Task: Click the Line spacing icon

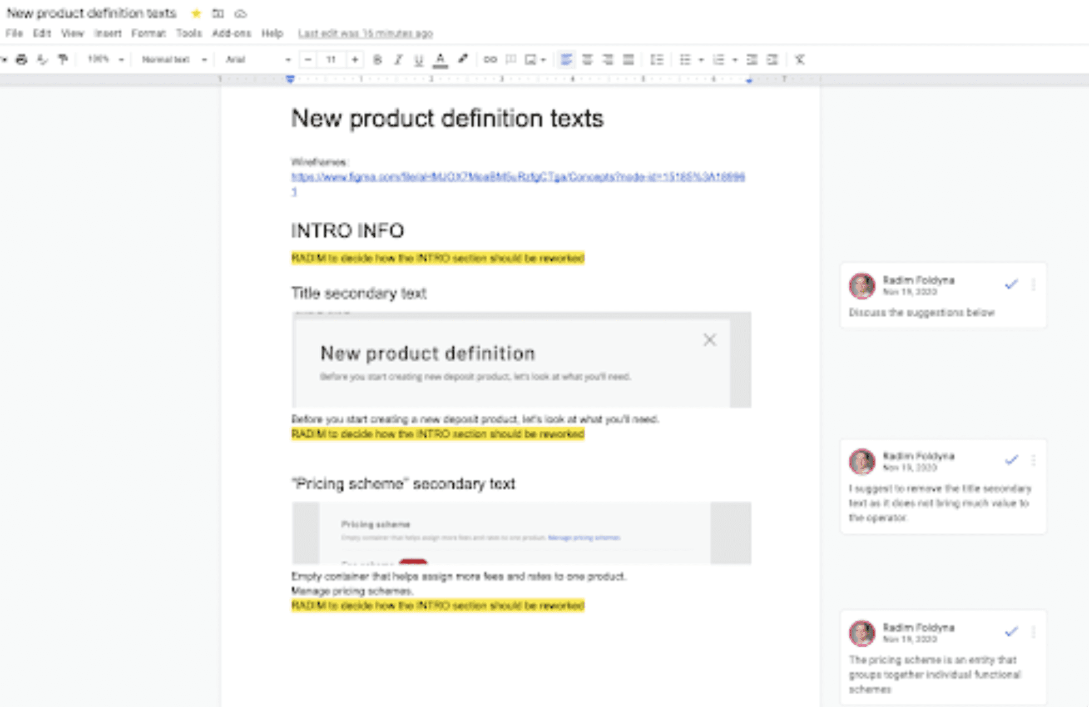Action: coord(657,59)
